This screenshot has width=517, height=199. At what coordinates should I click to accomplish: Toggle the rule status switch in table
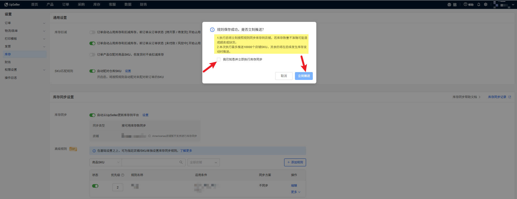click(95, 186)
